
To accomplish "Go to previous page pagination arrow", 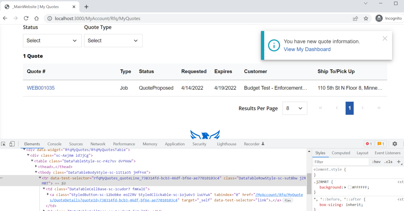I will tap(337, 108).
